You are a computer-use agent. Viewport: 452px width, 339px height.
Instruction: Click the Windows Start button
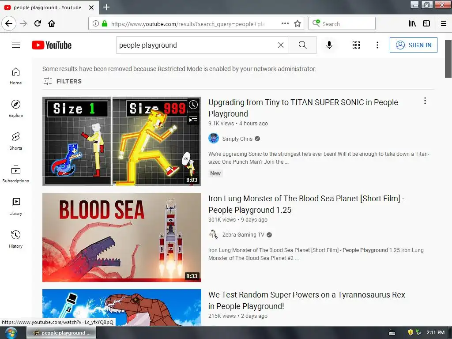pos(11,333)
